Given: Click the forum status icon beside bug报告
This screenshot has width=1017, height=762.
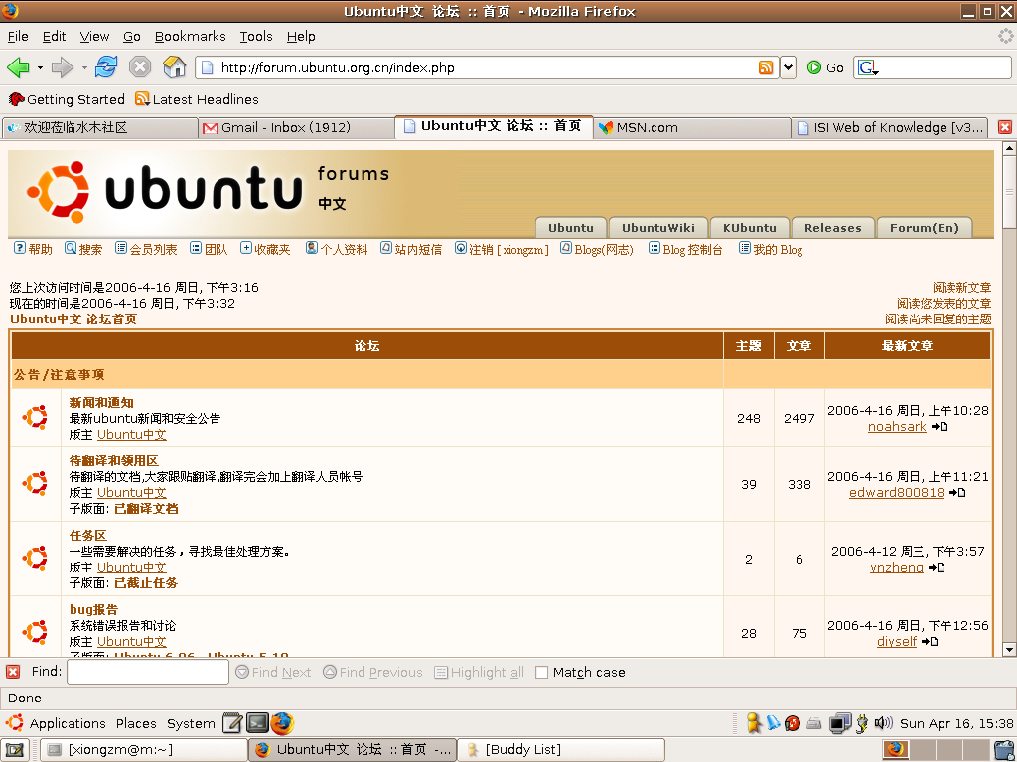Looking at the screenshot, I should (x=35, y=632).
